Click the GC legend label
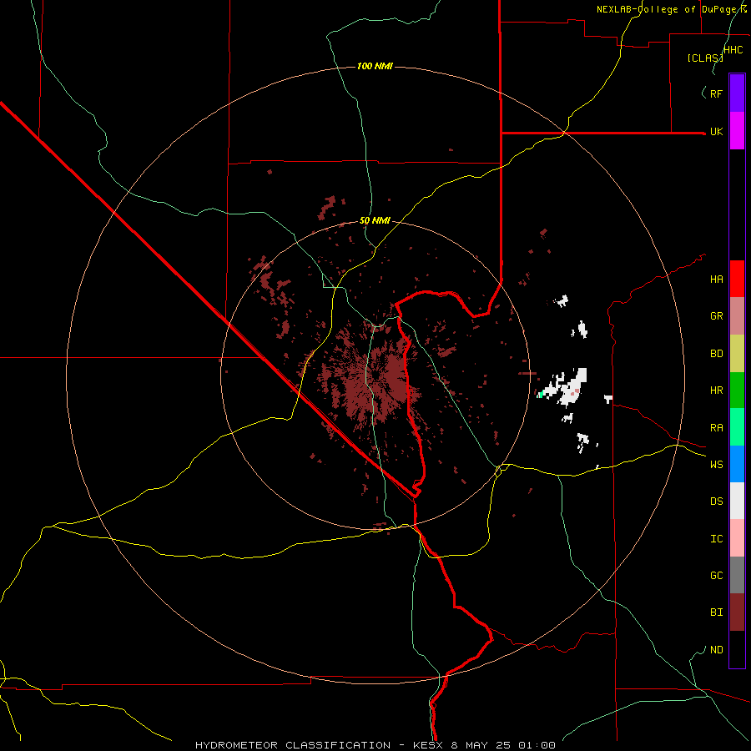The image size is (751, 751). (716, 576)
